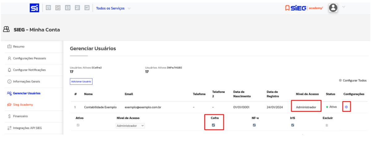
Task: Select Configurar Notificações in the sidebar
Action: tap(29, 70)
